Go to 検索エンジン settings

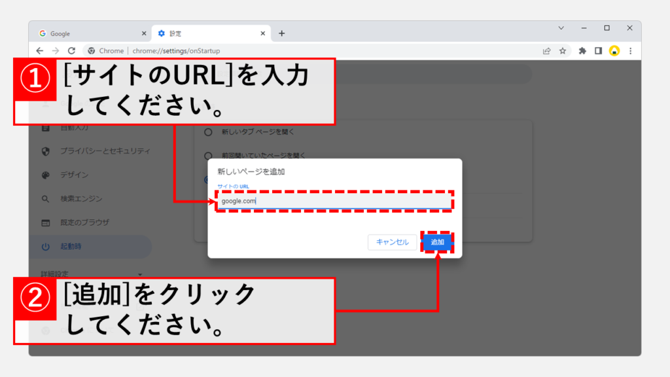tap(80, 198)
